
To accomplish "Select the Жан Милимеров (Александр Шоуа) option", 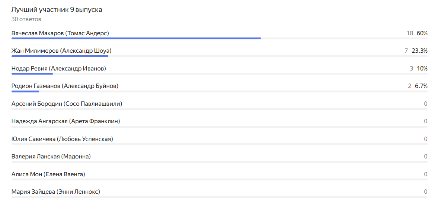I will pos(61,51).
